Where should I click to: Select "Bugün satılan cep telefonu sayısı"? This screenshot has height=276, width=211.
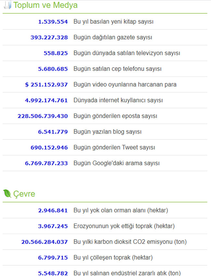[x=117, y=69]
